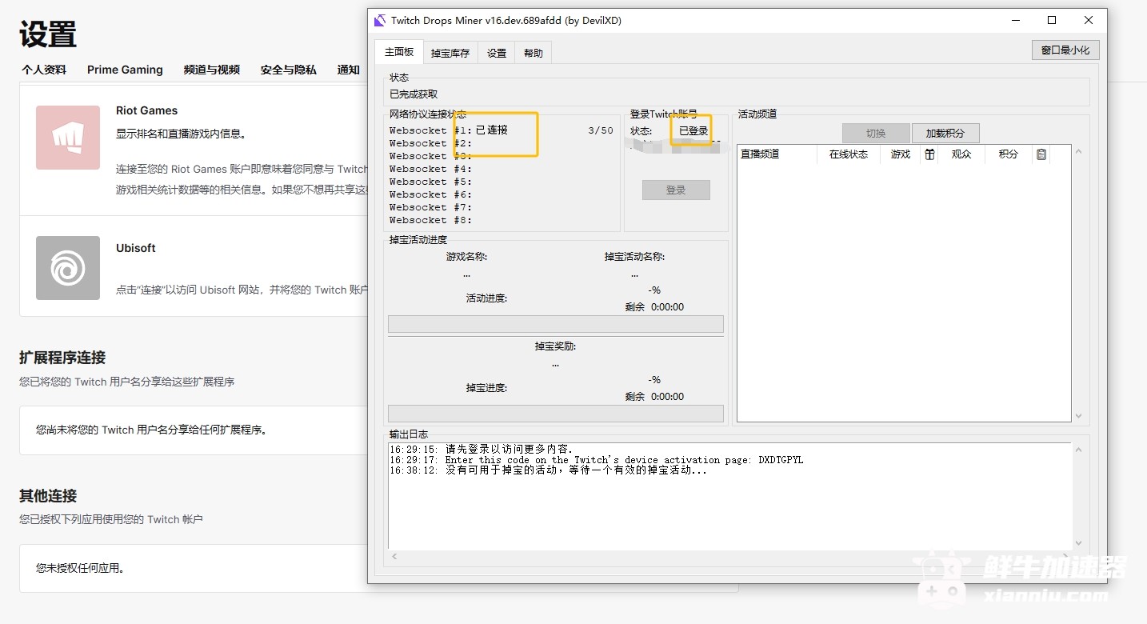The image size is (1147, 624).
Task: Click the log horizontal scroll left arrow
Action: tap(394, 555)
